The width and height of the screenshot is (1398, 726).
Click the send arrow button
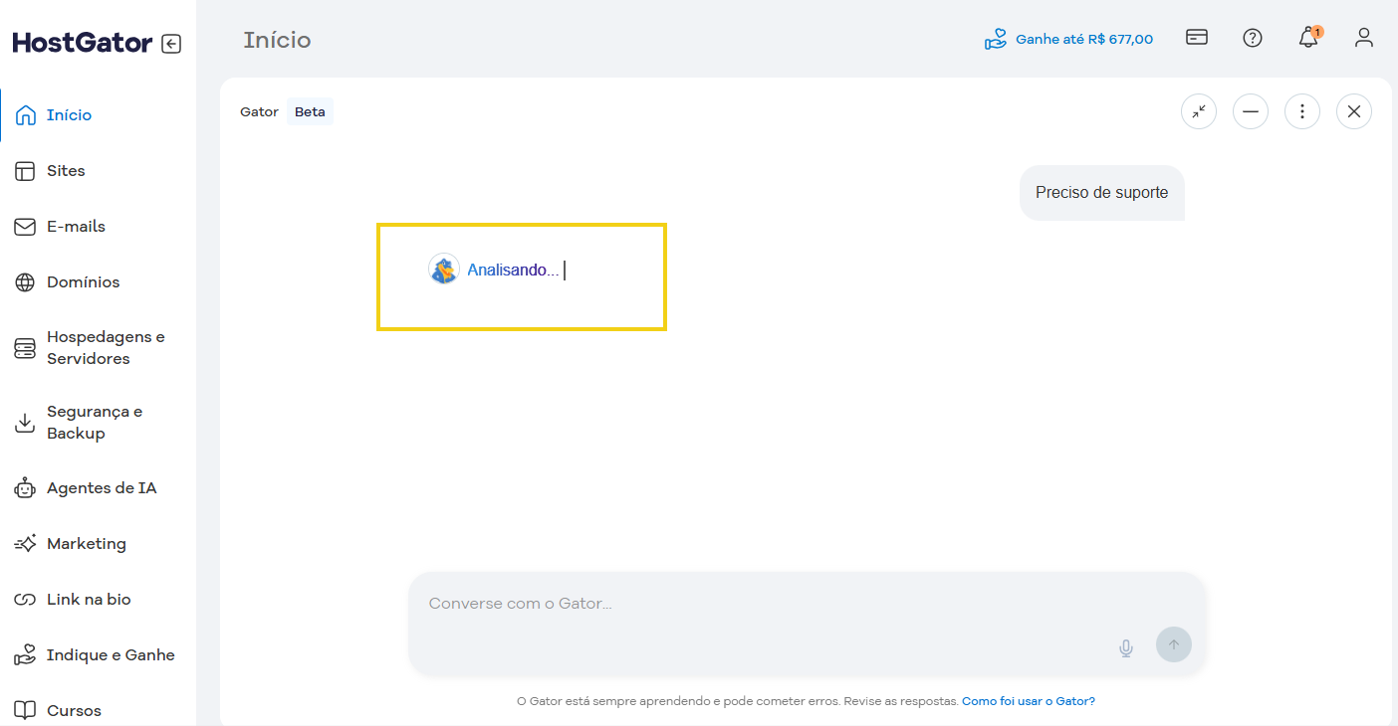point(1174,644)
